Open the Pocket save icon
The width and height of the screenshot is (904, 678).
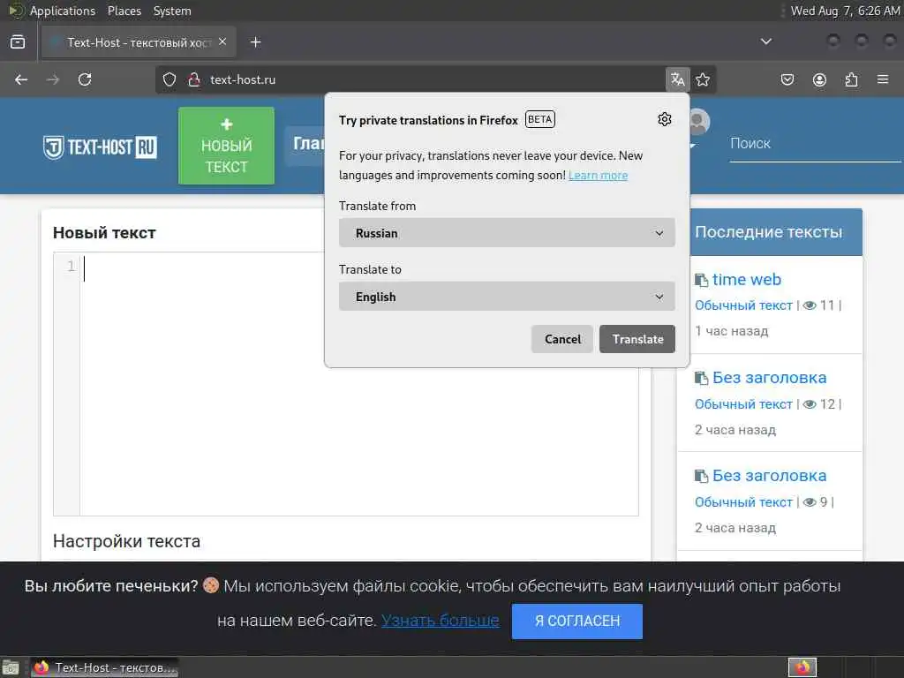click(787, 79)
